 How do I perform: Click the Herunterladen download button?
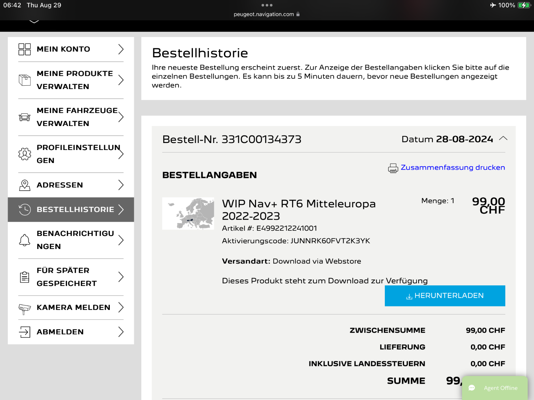tap(445, 296)
